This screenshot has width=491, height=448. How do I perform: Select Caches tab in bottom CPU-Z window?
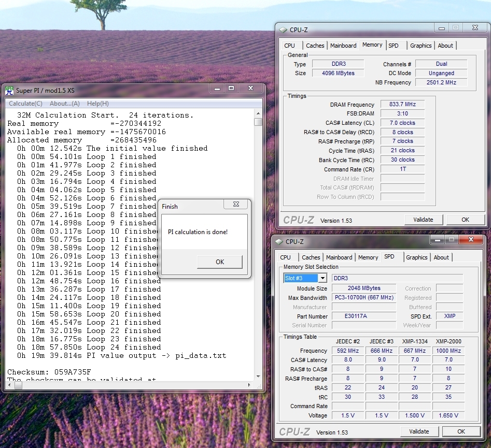click(311, 257)
